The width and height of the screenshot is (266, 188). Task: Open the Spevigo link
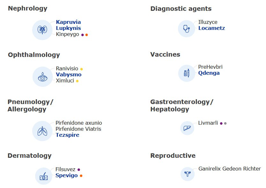66,175
